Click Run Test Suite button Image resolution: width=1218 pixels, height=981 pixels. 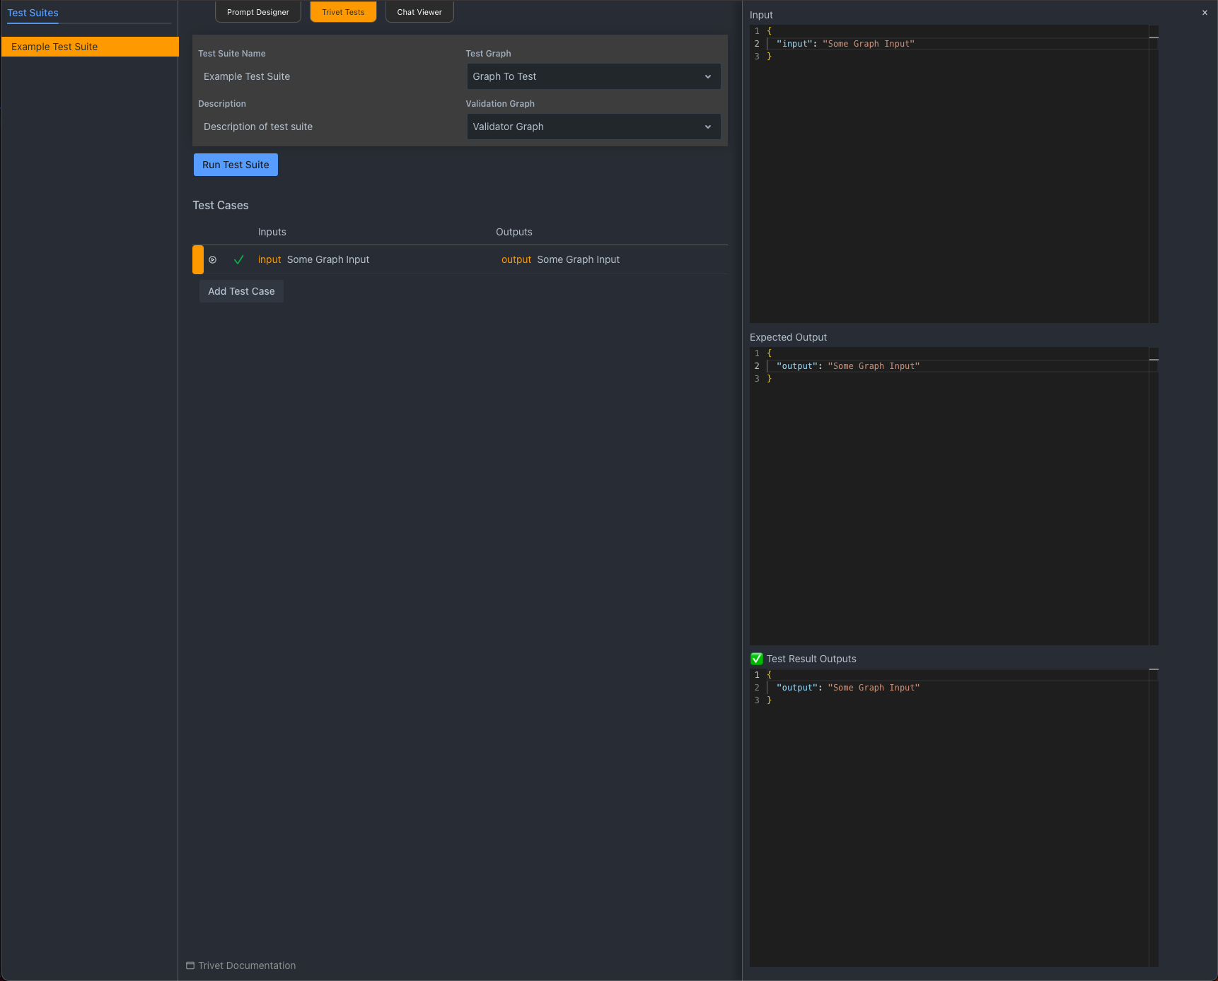click(236, 165)
